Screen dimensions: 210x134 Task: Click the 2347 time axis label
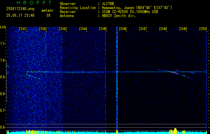[143, 28]
